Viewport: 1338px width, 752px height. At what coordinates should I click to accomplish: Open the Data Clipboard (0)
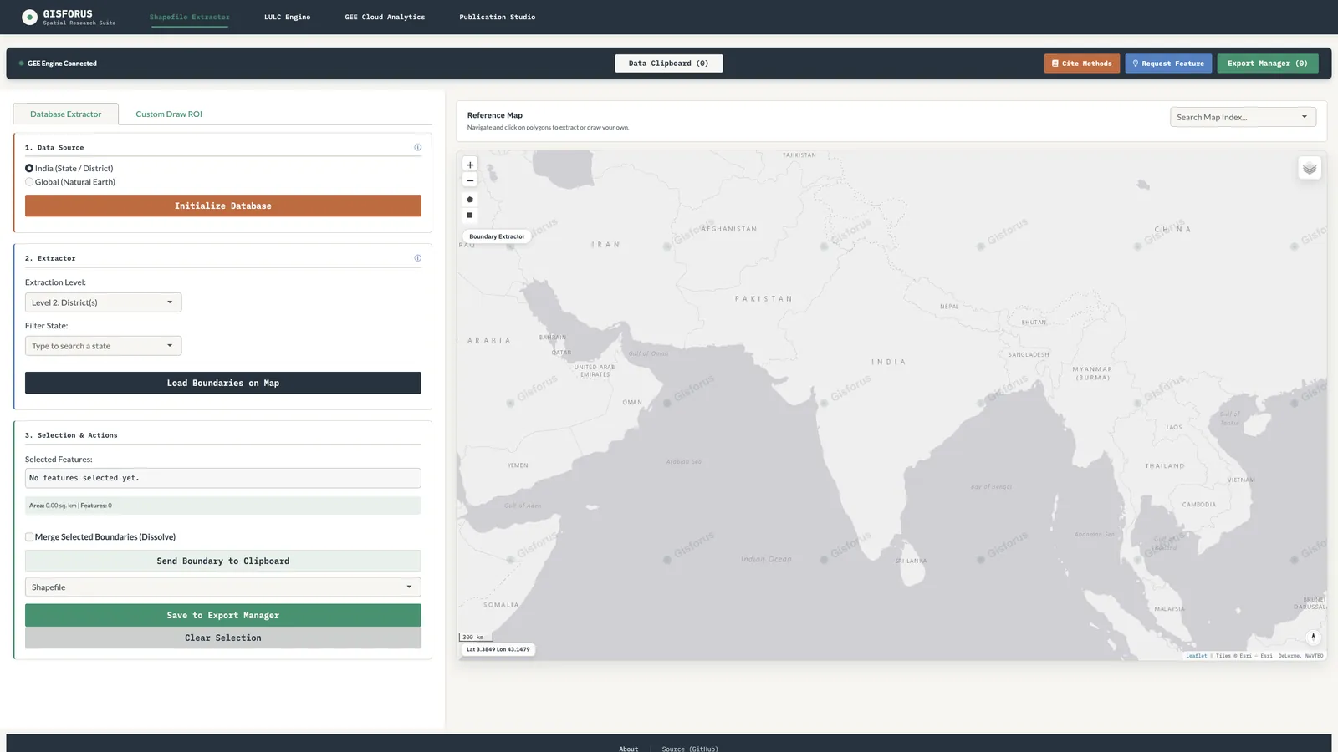point(669,64)
